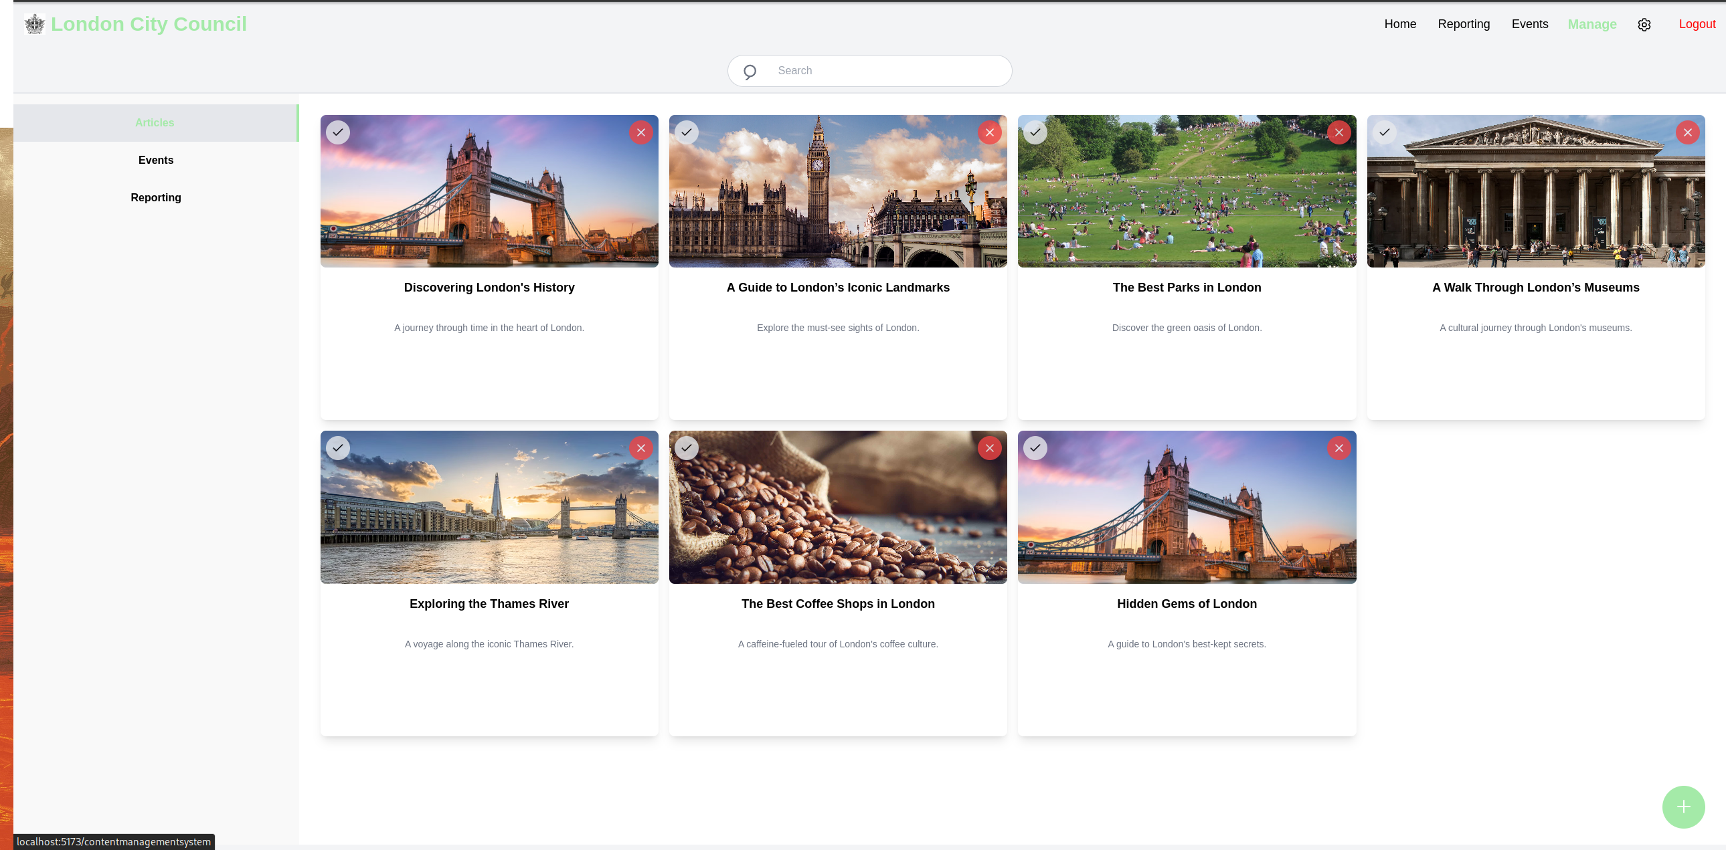Click the green plus add button
This screenshot has width=1726, height=850.
point(1682,807)
